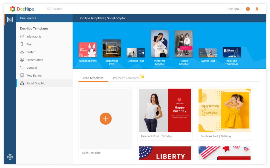
Task: Click the Tumblr Graphic label
Action: click(184, 62)
